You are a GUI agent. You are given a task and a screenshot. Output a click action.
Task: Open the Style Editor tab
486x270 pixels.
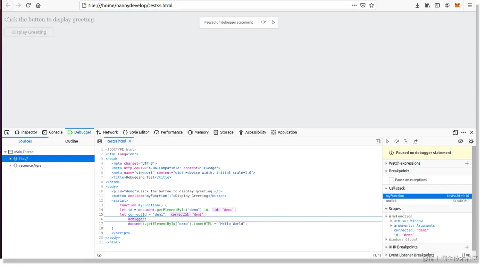[136, 132]
